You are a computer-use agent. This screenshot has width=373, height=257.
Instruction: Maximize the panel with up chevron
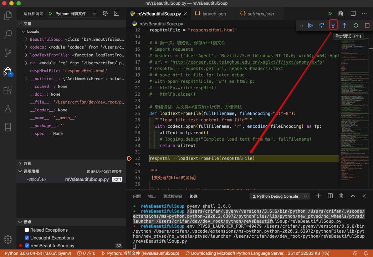pyautogui.click(x=353, y=196)
